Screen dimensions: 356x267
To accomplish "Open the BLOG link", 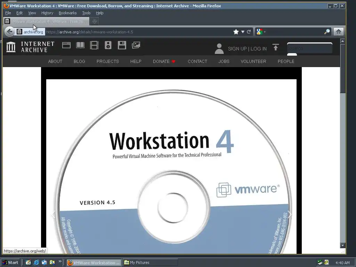I will click(80, 62).
